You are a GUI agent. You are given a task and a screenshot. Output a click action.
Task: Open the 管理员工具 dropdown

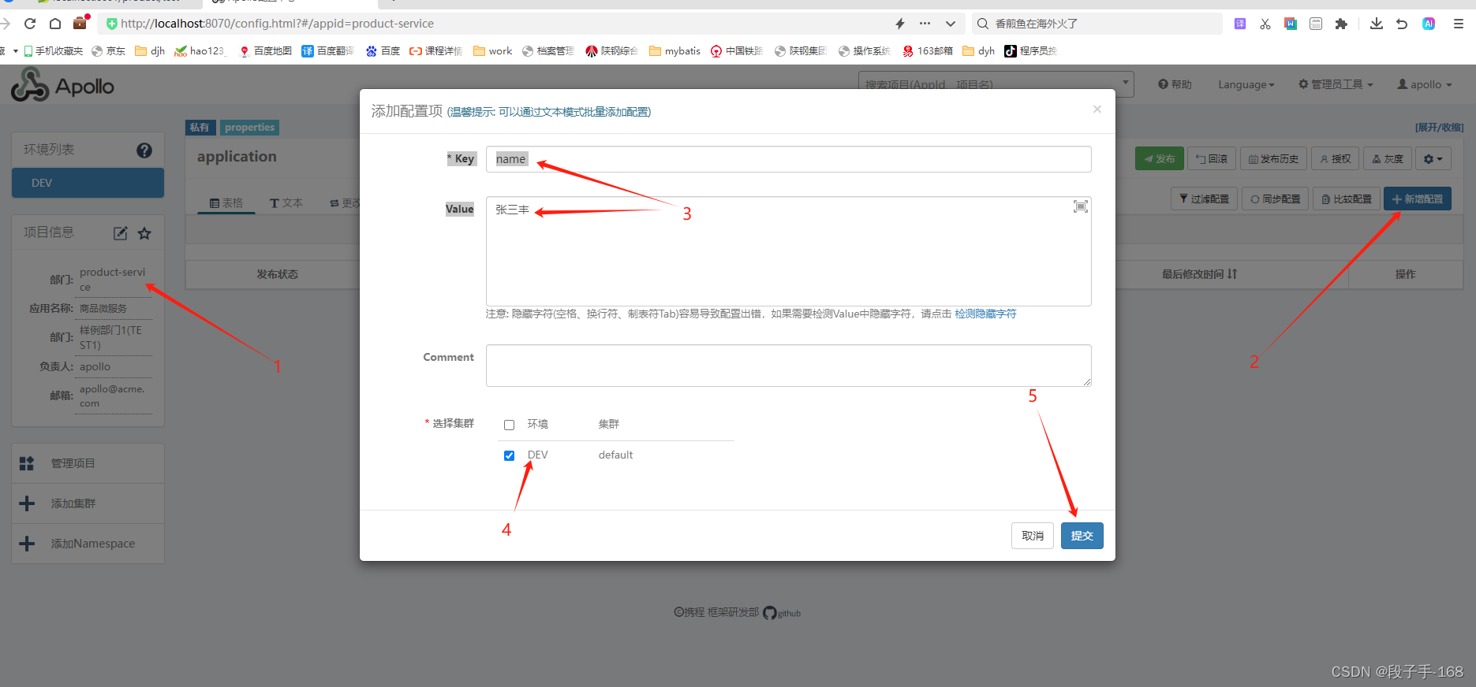click(1336, 84)
